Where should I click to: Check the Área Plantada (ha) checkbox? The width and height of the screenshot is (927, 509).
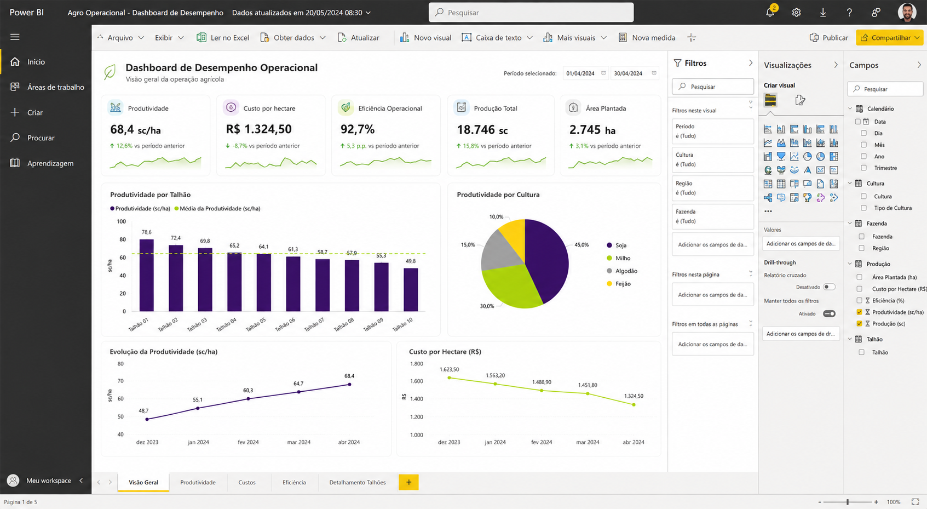(x=859, y=277)
